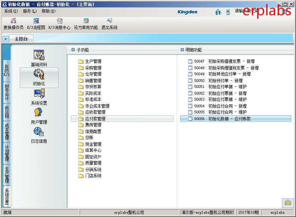Open the 帮助(H) menu
The image size is (296, 217).
tap(48, 11)
